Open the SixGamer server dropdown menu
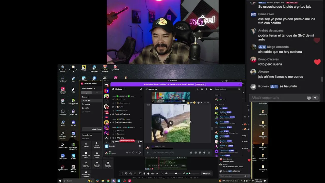The height and width of the screenshot is (183, 325). click(120, 89)
